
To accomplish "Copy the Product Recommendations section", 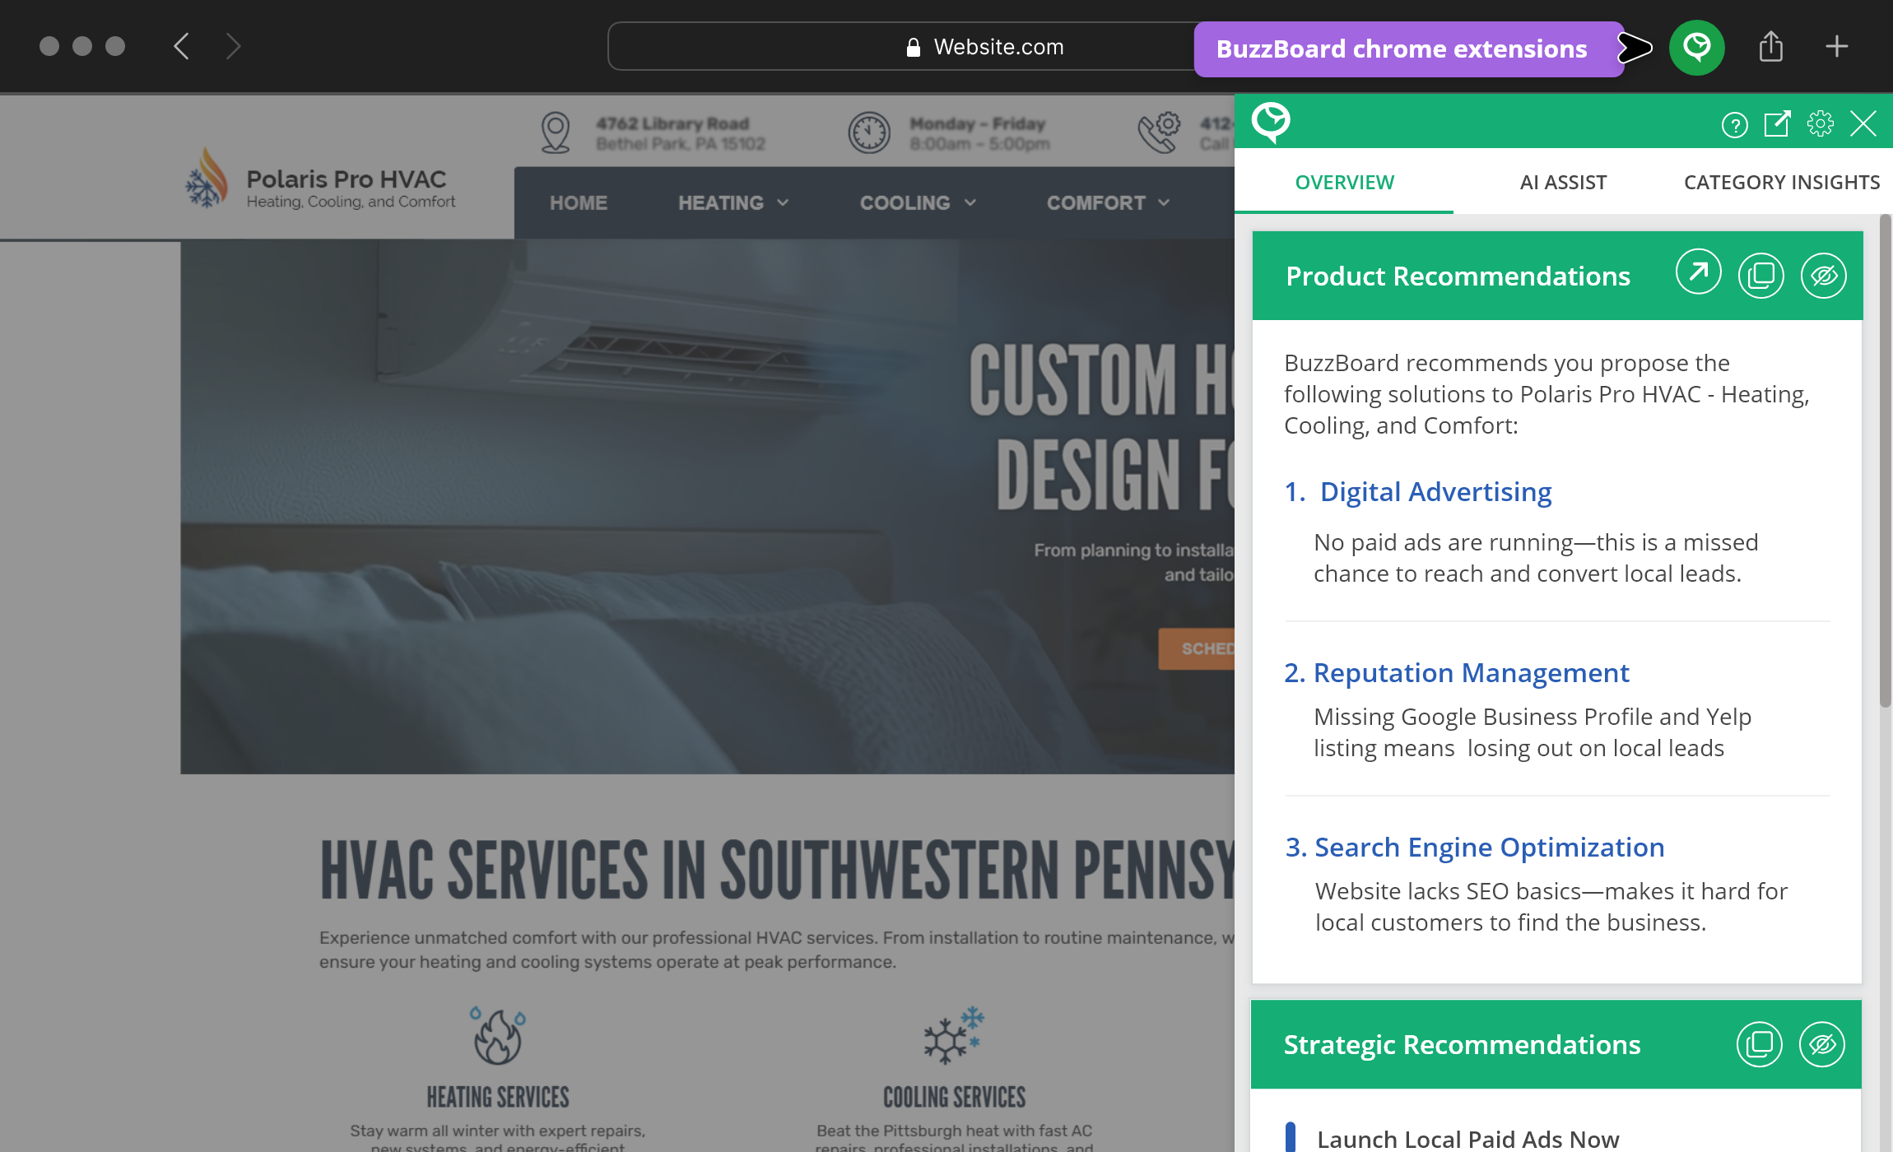I will point(1760,275).
